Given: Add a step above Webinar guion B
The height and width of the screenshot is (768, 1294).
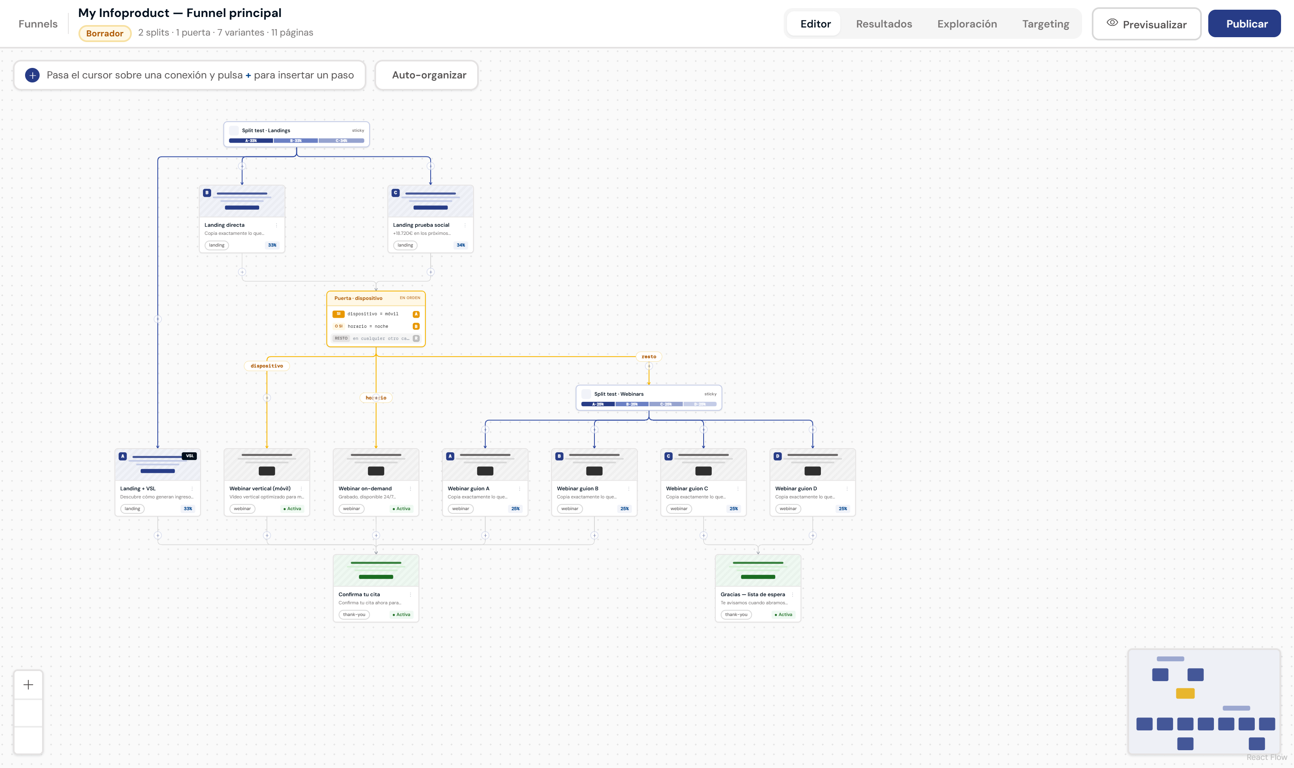Looking at the screenshot, I should coord(594,430).
